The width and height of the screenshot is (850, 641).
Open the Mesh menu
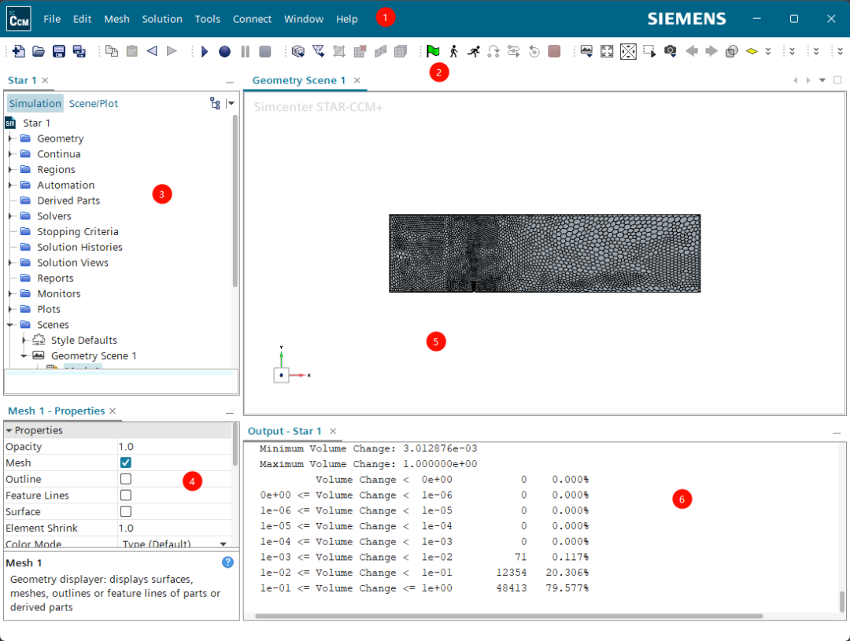(x=116, y=19)
